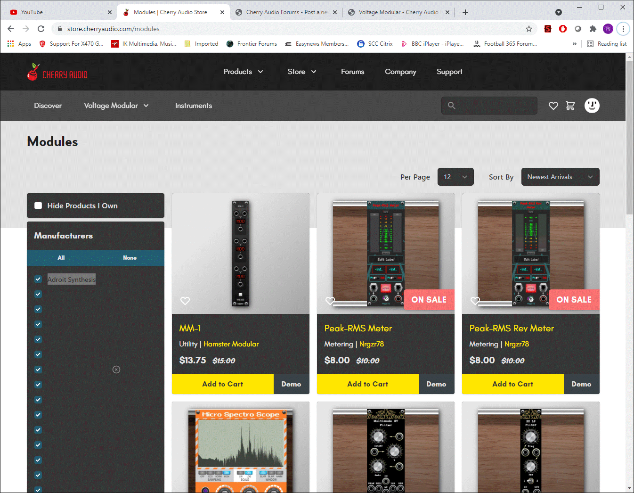Favorite Peak-RMS Meter with heart icon
634x493 pixels.
330,301
